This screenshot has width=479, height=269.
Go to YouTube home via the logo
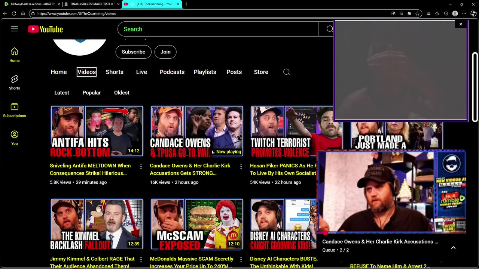[x=45, y=29]
